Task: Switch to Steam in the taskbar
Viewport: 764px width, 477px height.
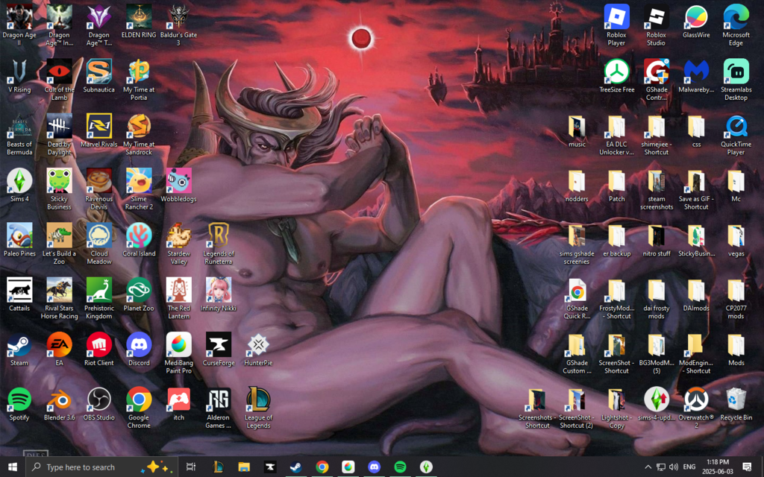Action: [295, 467]
